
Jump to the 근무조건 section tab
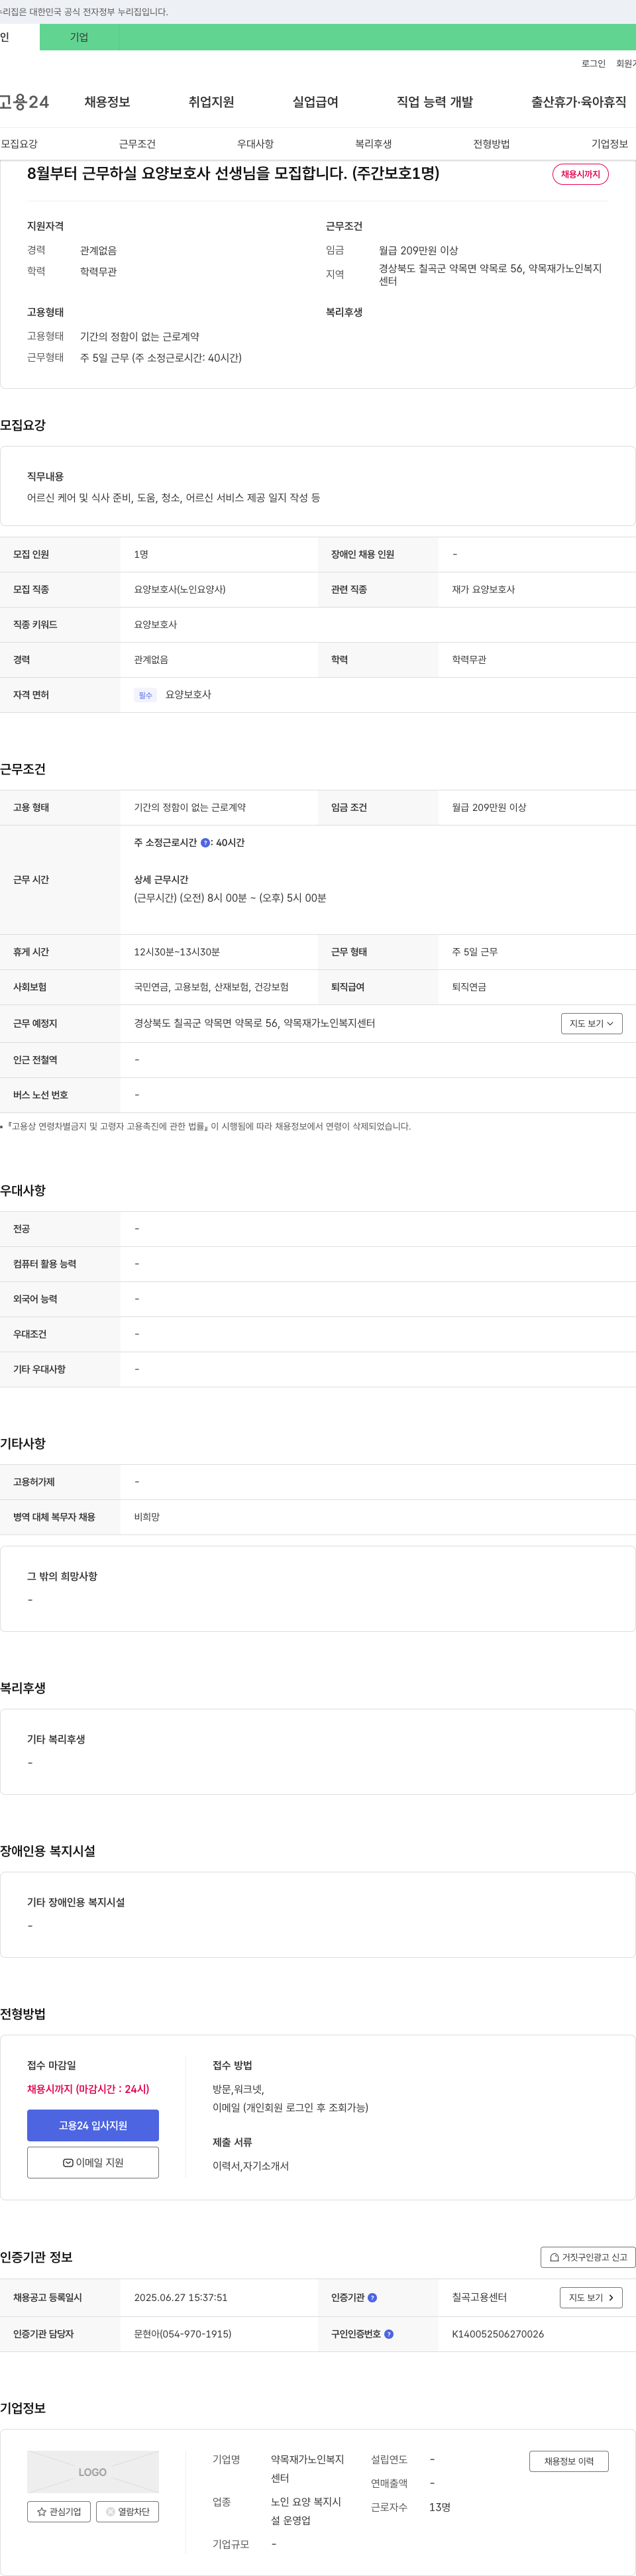[x=137, y=144]
